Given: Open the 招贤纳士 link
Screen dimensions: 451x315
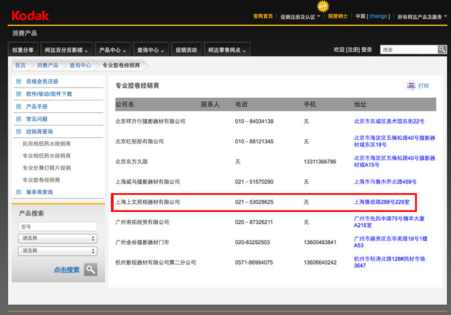Looking at the screenshot, I should [x=338, y=16].
